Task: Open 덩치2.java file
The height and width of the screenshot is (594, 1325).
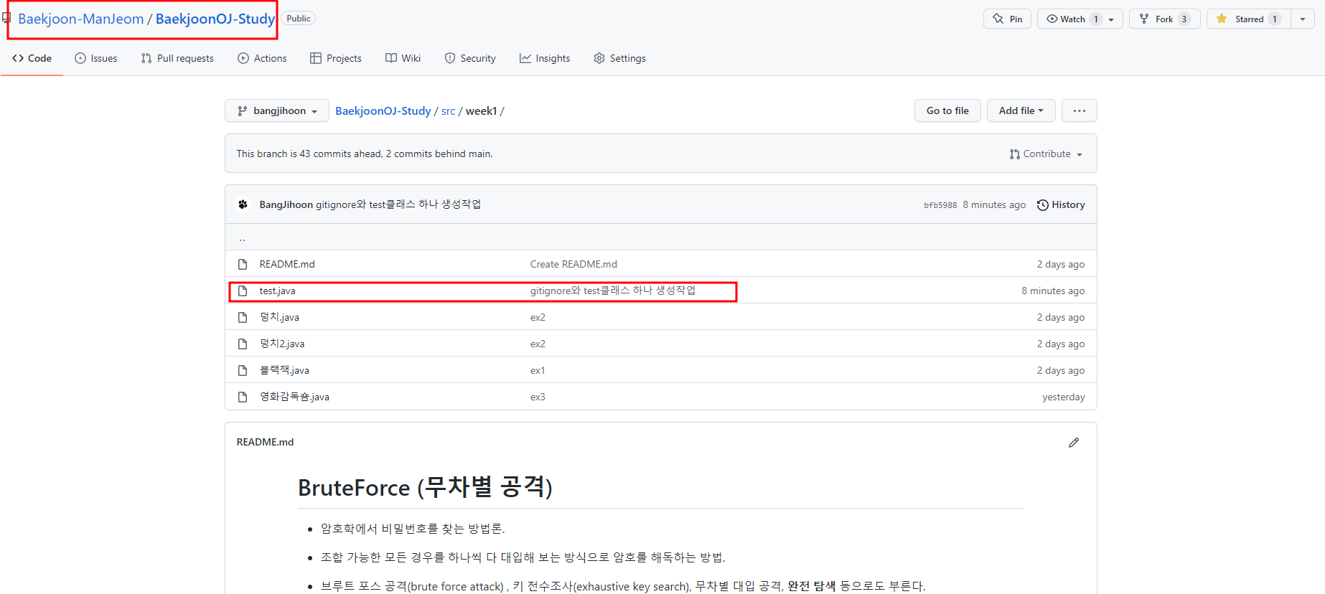Action: (282, 344)
